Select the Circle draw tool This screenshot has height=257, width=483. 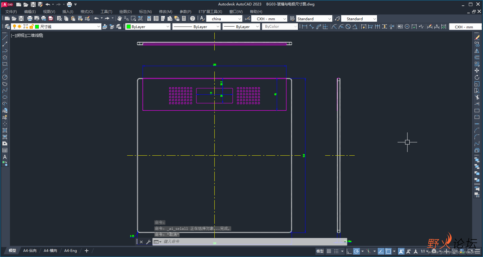point(5,77)
